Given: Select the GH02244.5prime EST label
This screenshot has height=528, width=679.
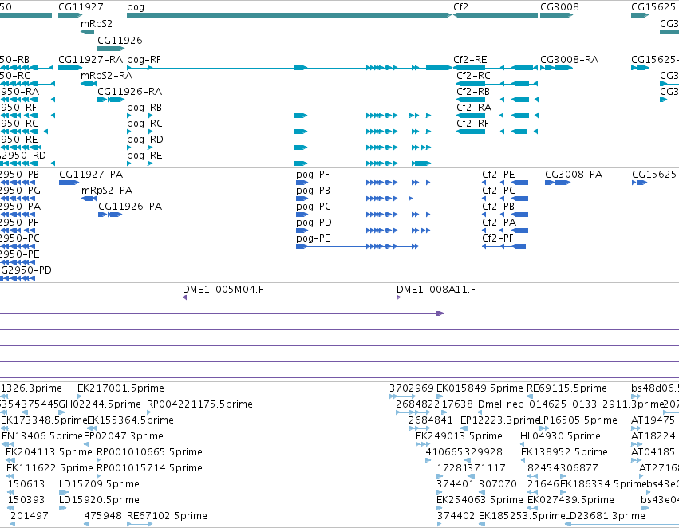Looking at the screenshot, I should 100,404.
